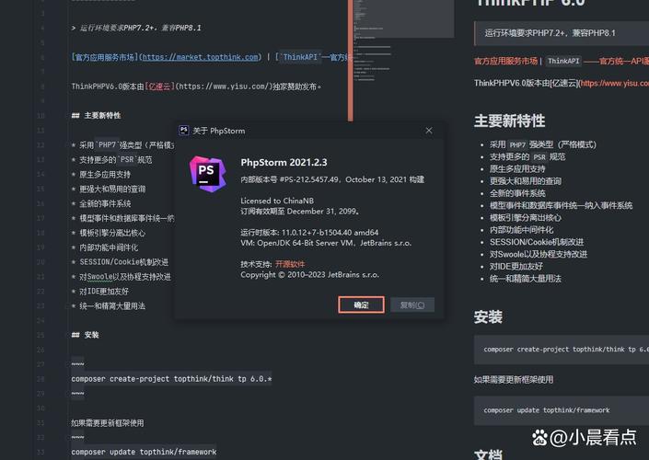Select the PhpStorm 2021.2.3 version text
649x460 pixels.
tap(284, 162)
